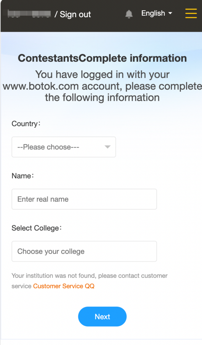Click the blue Next button
This screenshot has width=202, height=345.
[102, 317]
